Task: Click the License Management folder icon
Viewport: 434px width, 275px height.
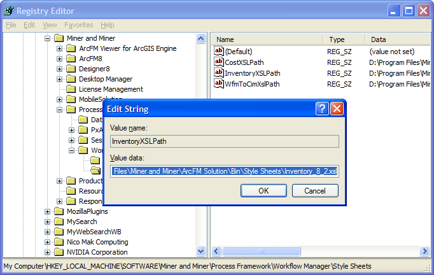Action: 71,89
